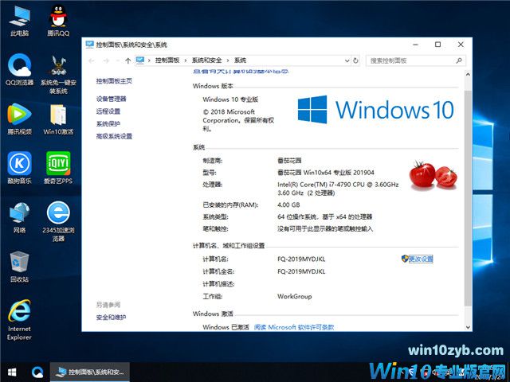Launch Internet Explorer from the desktop
510x382 pixels.
point(19,320)
